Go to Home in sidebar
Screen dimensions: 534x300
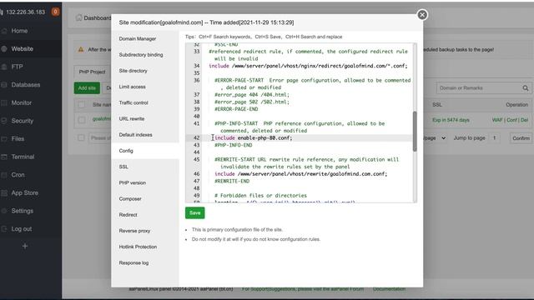(x=19, y=31)
